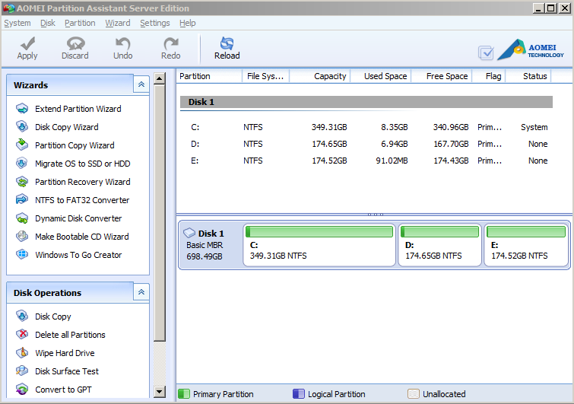The width and height of the screenshot is (574, 404).
Task: Collapse the Disk Operations panel
Action: coord(141,292)
